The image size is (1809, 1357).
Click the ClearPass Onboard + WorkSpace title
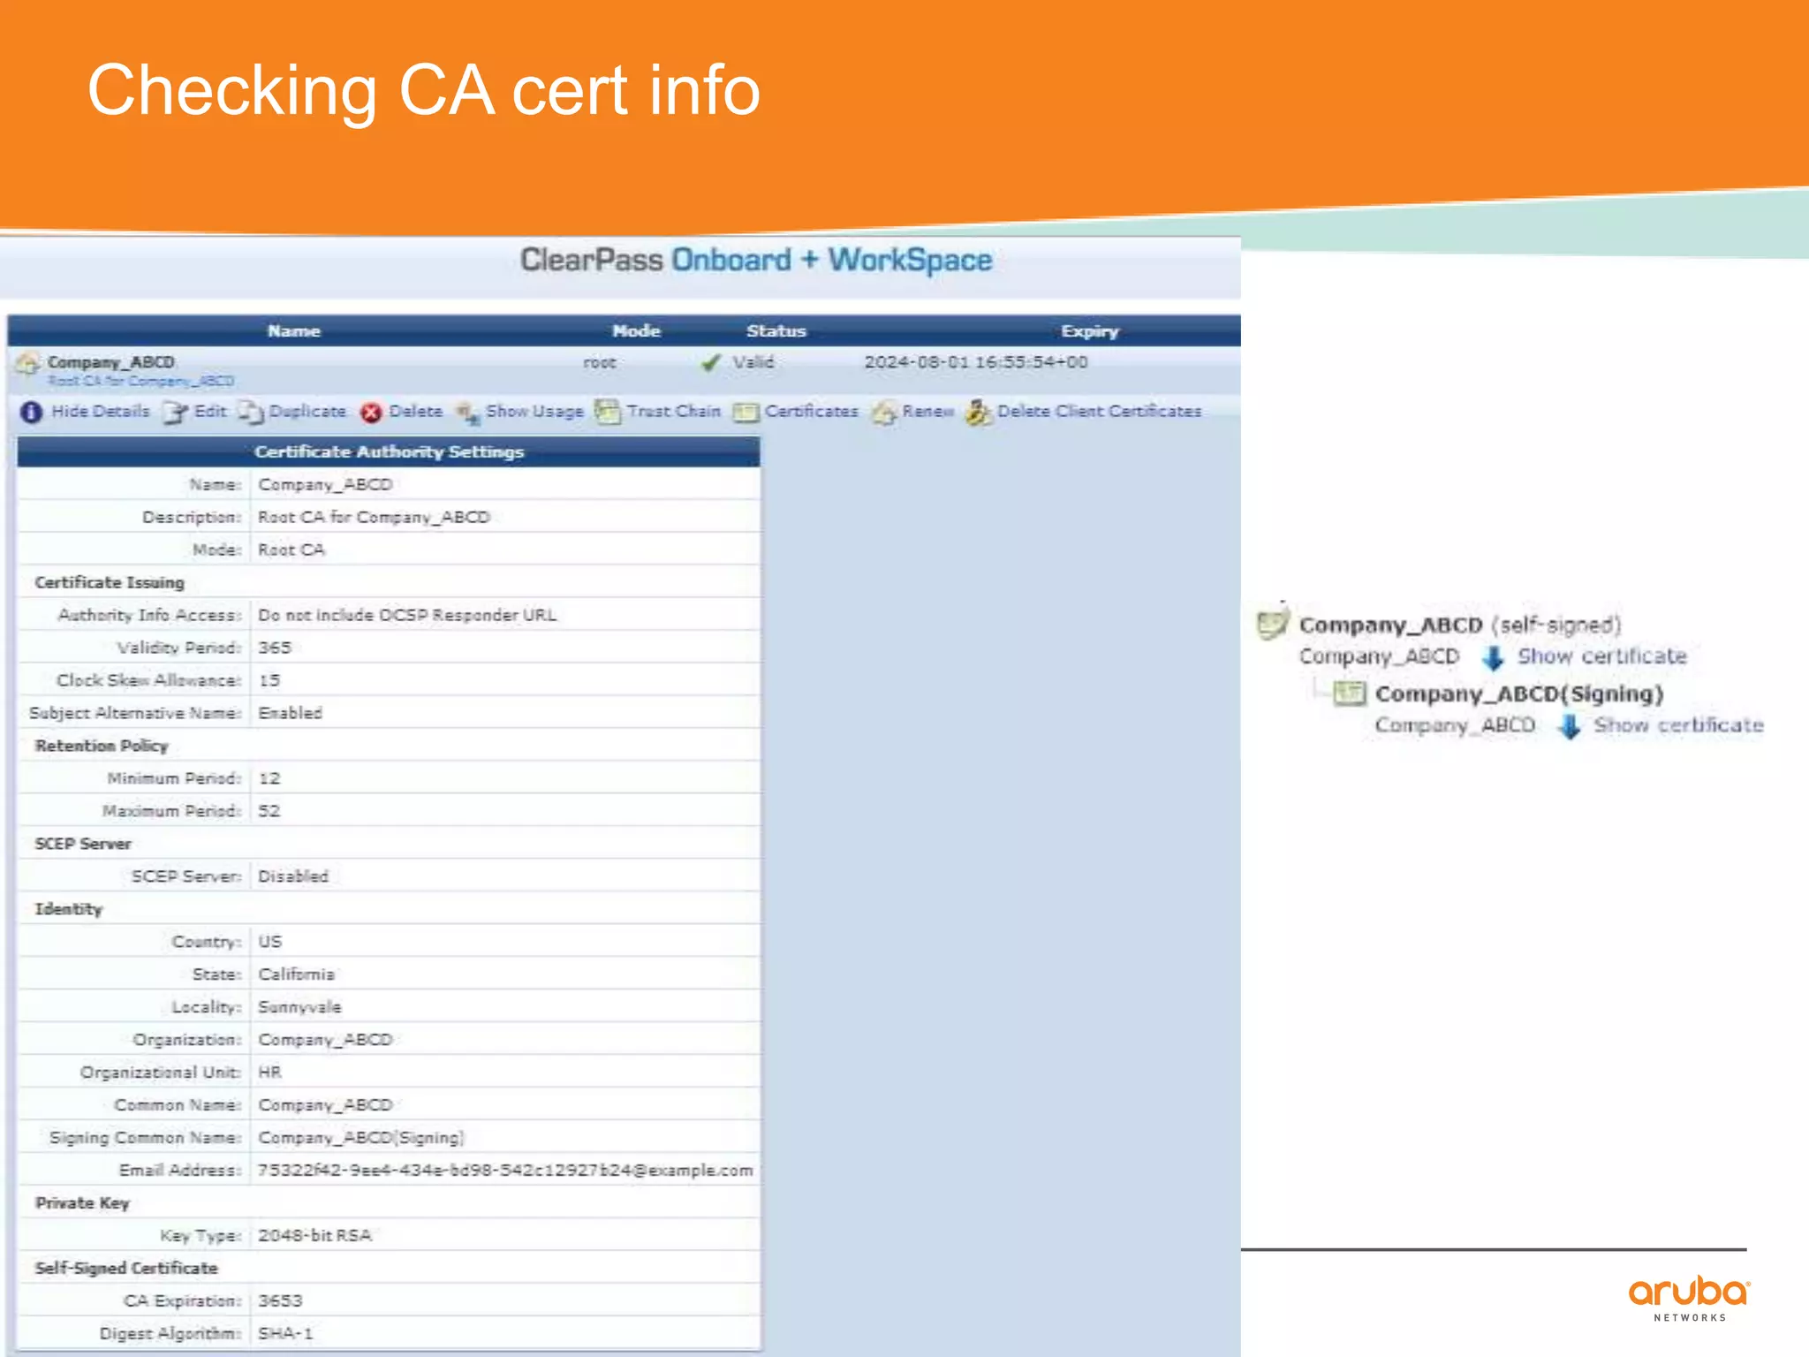pyautogui.click(x=756, y=260)
